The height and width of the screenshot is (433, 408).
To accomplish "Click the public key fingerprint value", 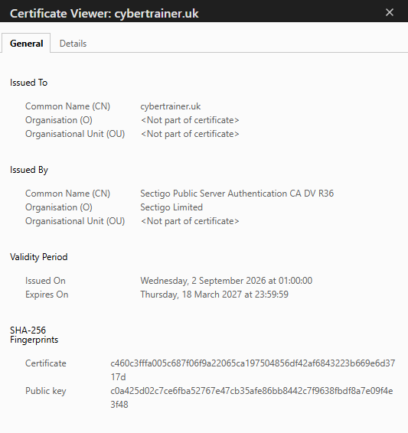I will (252, 398).
